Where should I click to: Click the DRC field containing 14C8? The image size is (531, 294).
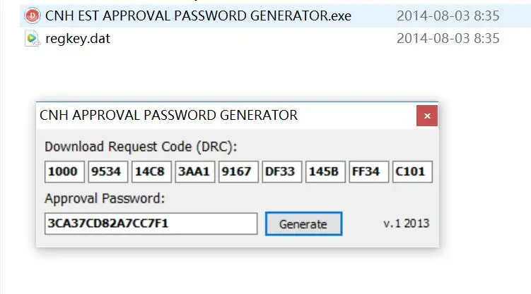[151, 172]
